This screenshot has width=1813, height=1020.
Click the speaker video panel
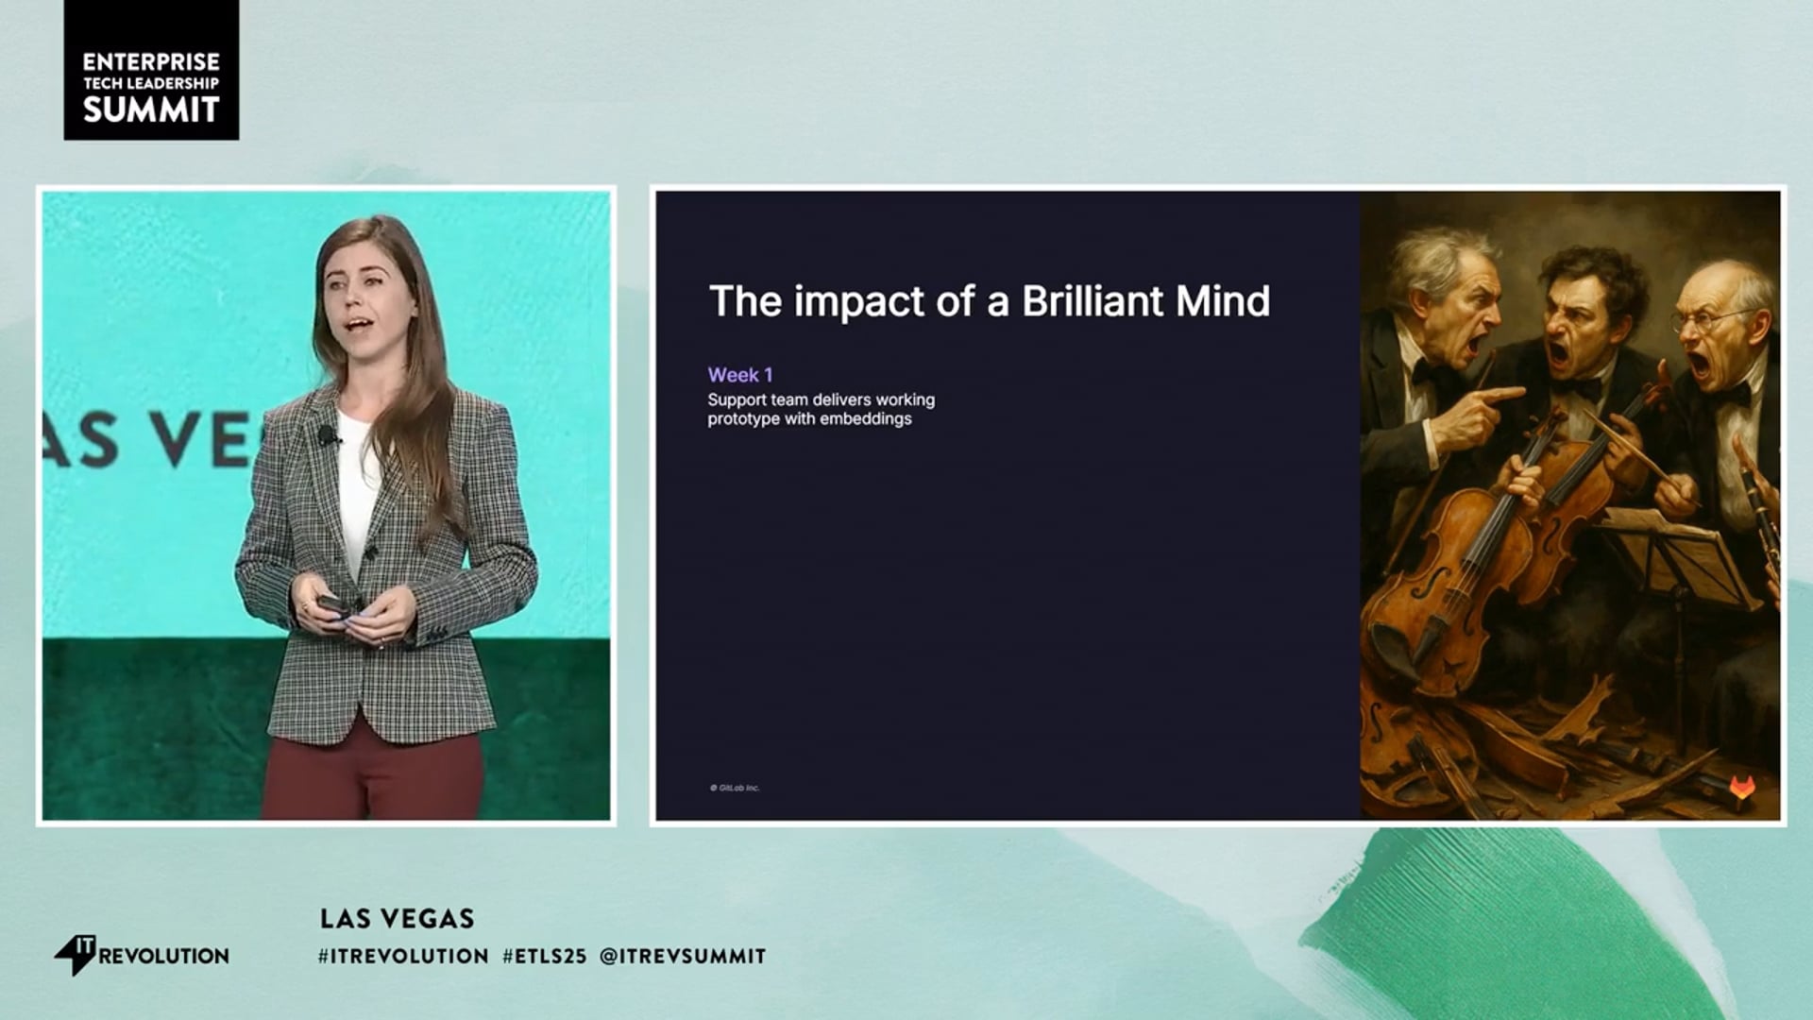click(x=327, y=505)
